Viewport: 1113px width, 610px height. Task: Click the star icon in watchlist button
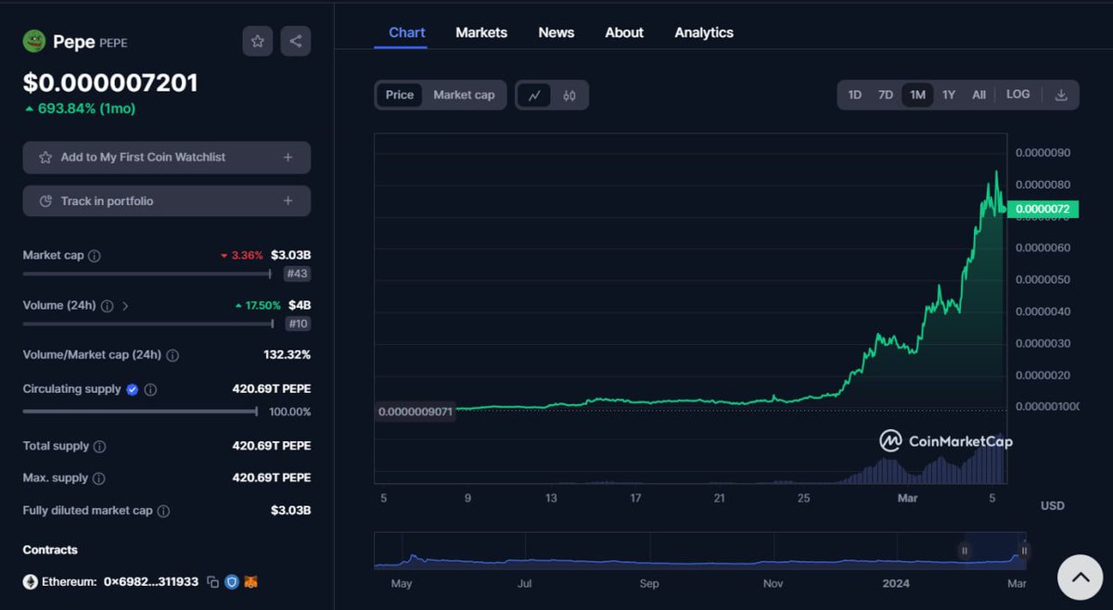coord(45,158)
